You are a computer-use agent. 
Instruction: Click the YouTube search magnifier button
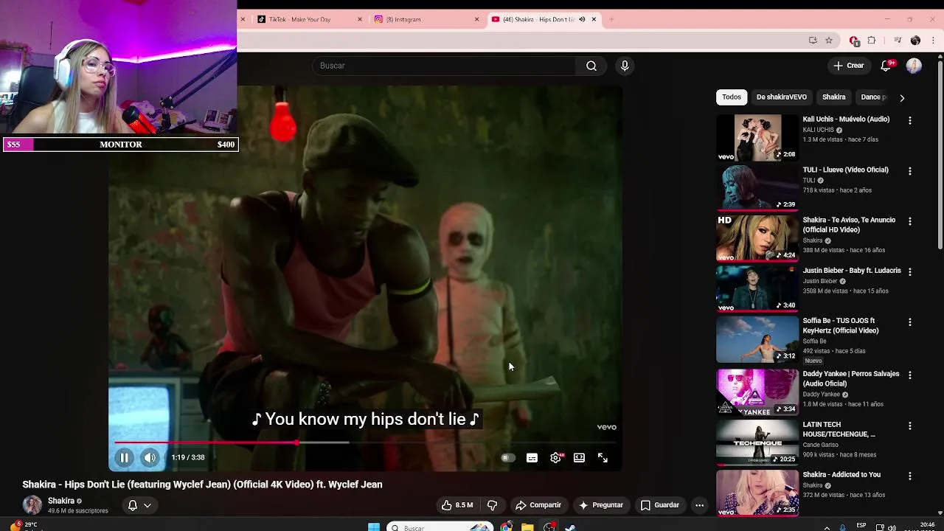click(x=591, y=66)
